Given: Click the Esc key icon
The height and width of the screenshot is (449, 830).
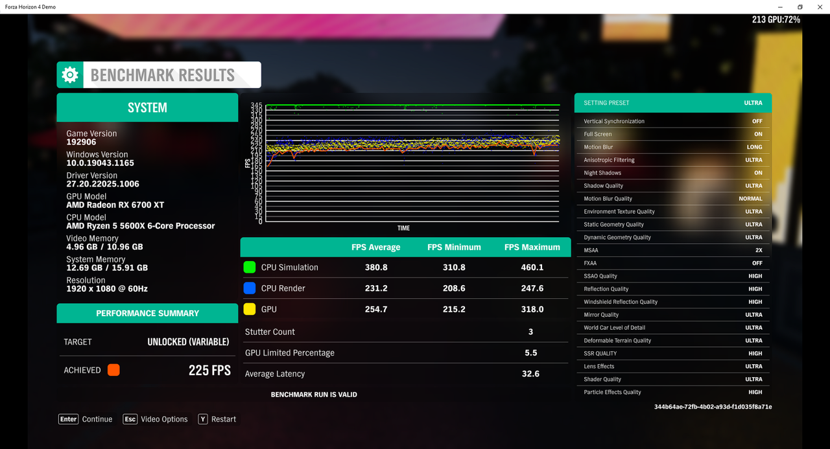Looking at the screenshot, I should click(130, 419).
